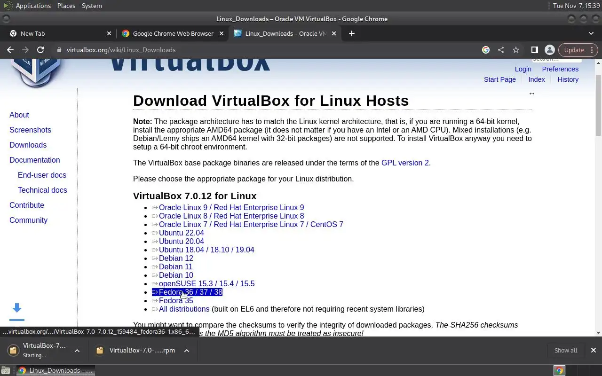Open the Preferences link
Viewport: 602px width, 376px height.
tap(560, 69)
